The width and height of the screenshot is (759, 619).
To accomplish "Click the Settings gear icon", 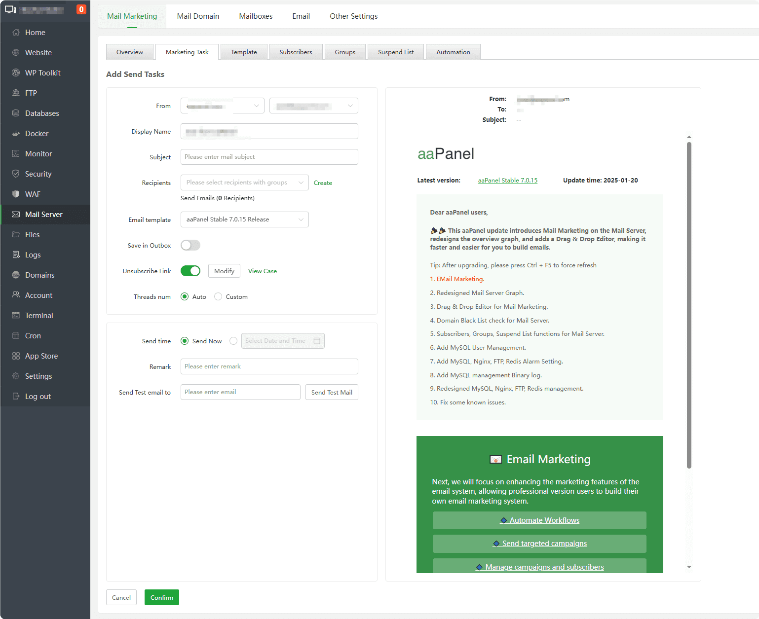I will click(x=16, y=376).
